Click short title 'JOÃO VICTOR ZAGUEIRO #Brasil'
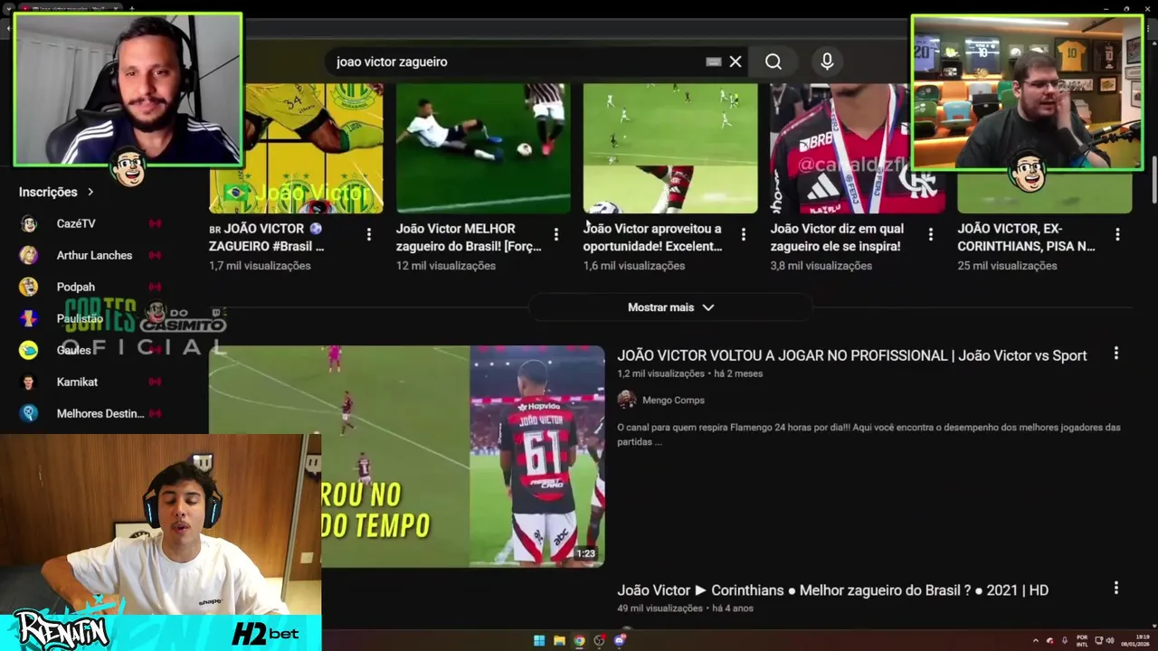The image size is (1158, 651). 267,237
